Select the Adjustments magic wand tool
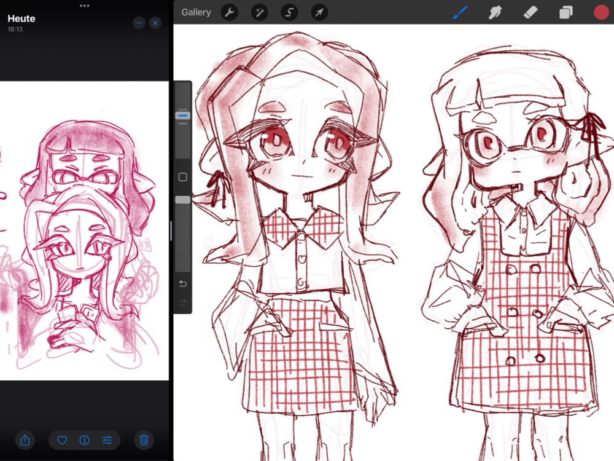Screen dimensions: 614x461 pos(259,12)
